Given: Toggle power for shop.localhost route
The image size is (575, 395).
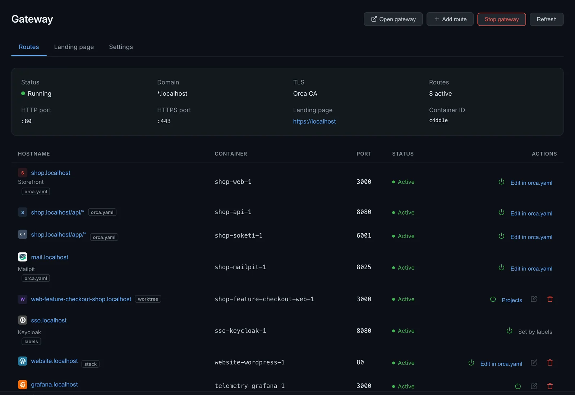Looking at the screenshot, I should click(x=501, y=182).
